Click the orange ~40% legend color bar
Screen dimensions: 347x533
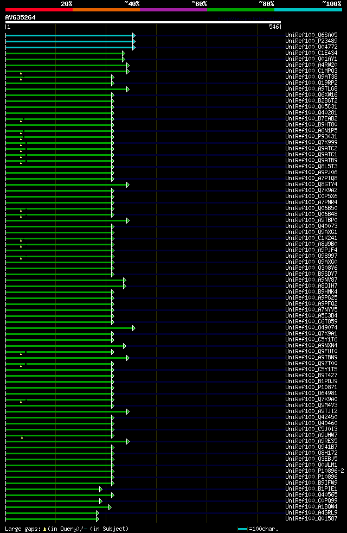(x=106, y=10)
